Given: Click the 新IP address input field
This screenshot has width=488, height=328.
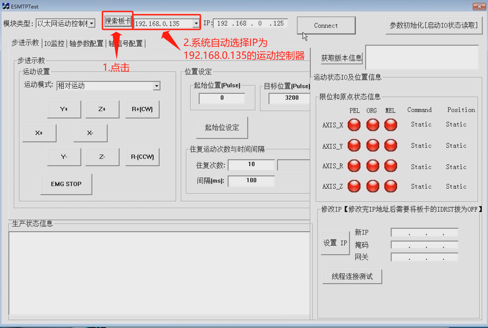Looking at the screenshot, I should tap(424, 232).
